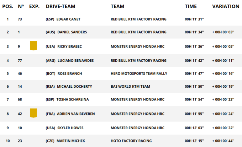
Task: Sort by the POS. column header
Action: (8, 6)
